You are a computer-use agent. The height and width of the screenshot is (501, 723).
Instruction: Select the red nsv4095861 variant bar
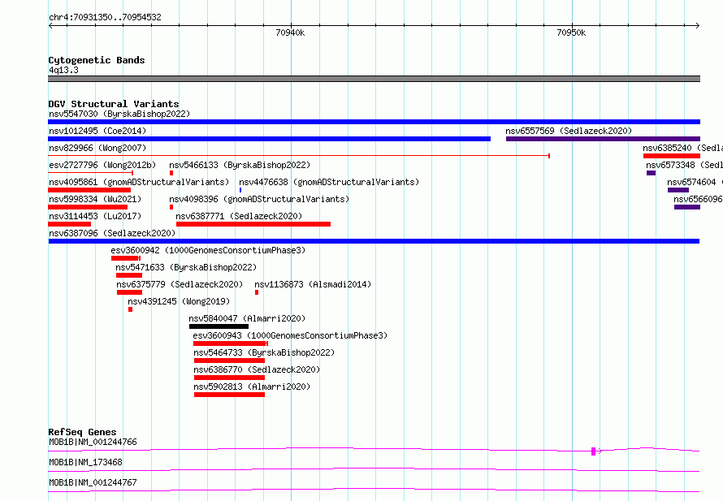click(x=89, y=190)
